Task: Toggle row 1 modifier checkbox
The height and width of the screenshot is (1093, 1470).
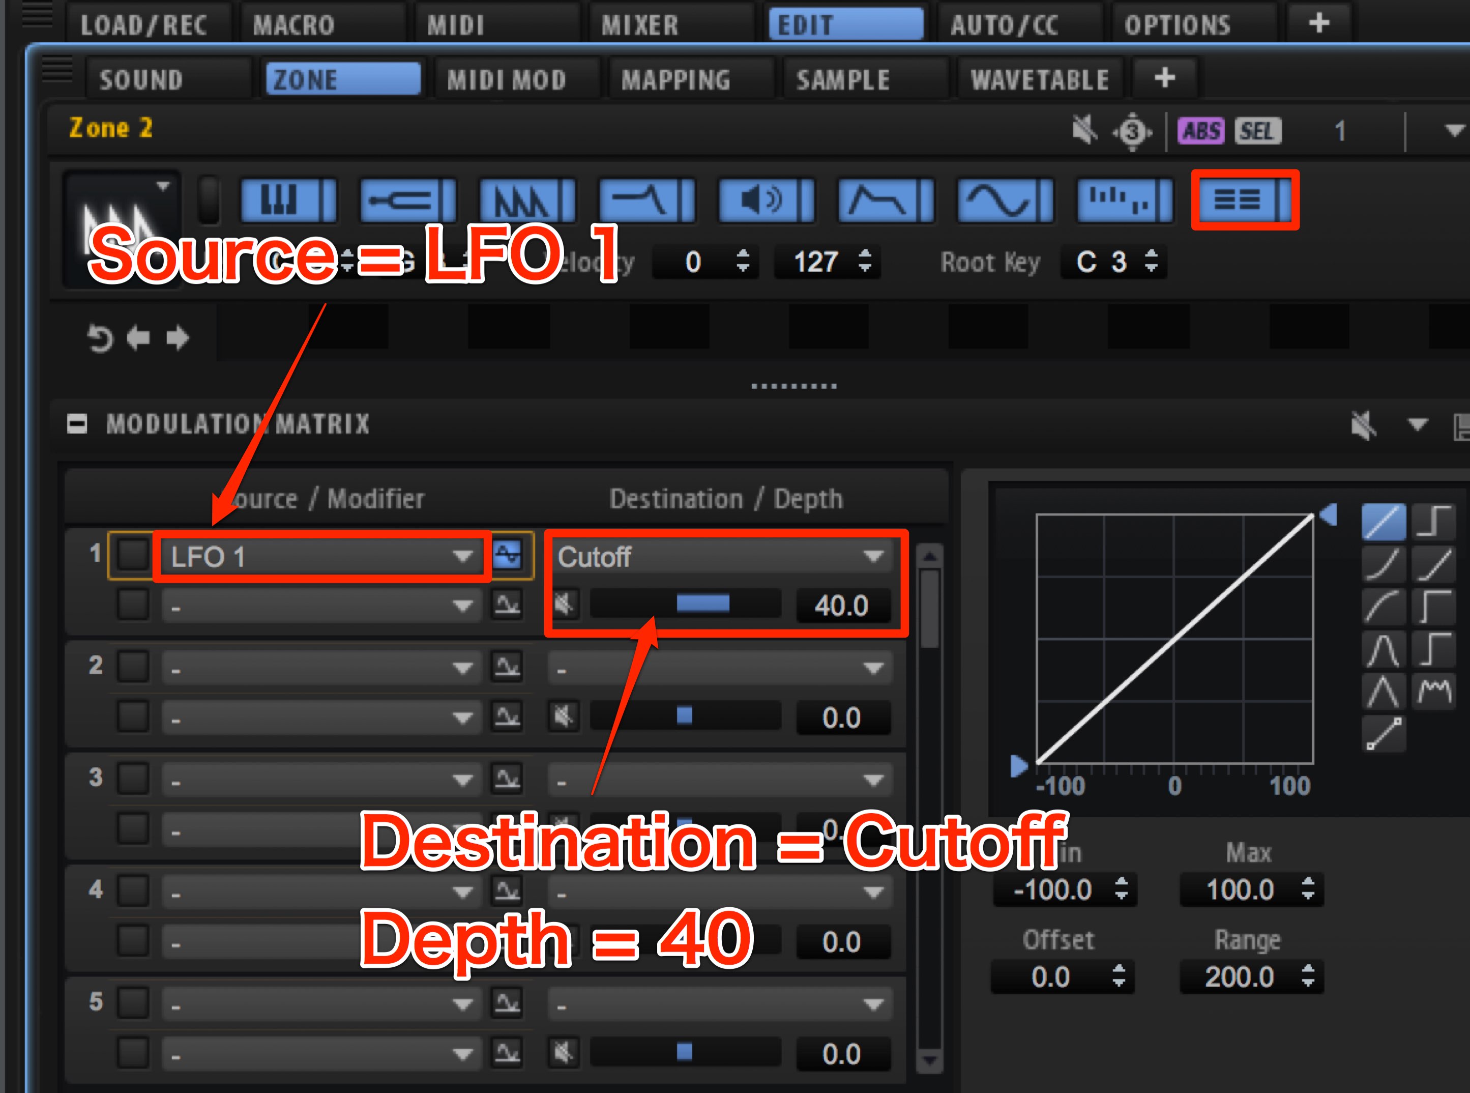Action: coord(133,604)
